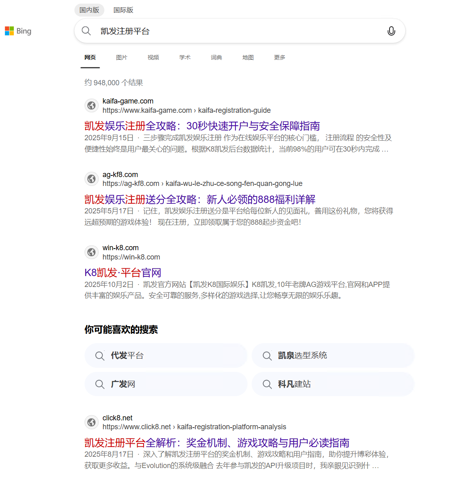449x483 pixels.
Task: Open the 图片 tab
Action: click(x=121, y=58)
